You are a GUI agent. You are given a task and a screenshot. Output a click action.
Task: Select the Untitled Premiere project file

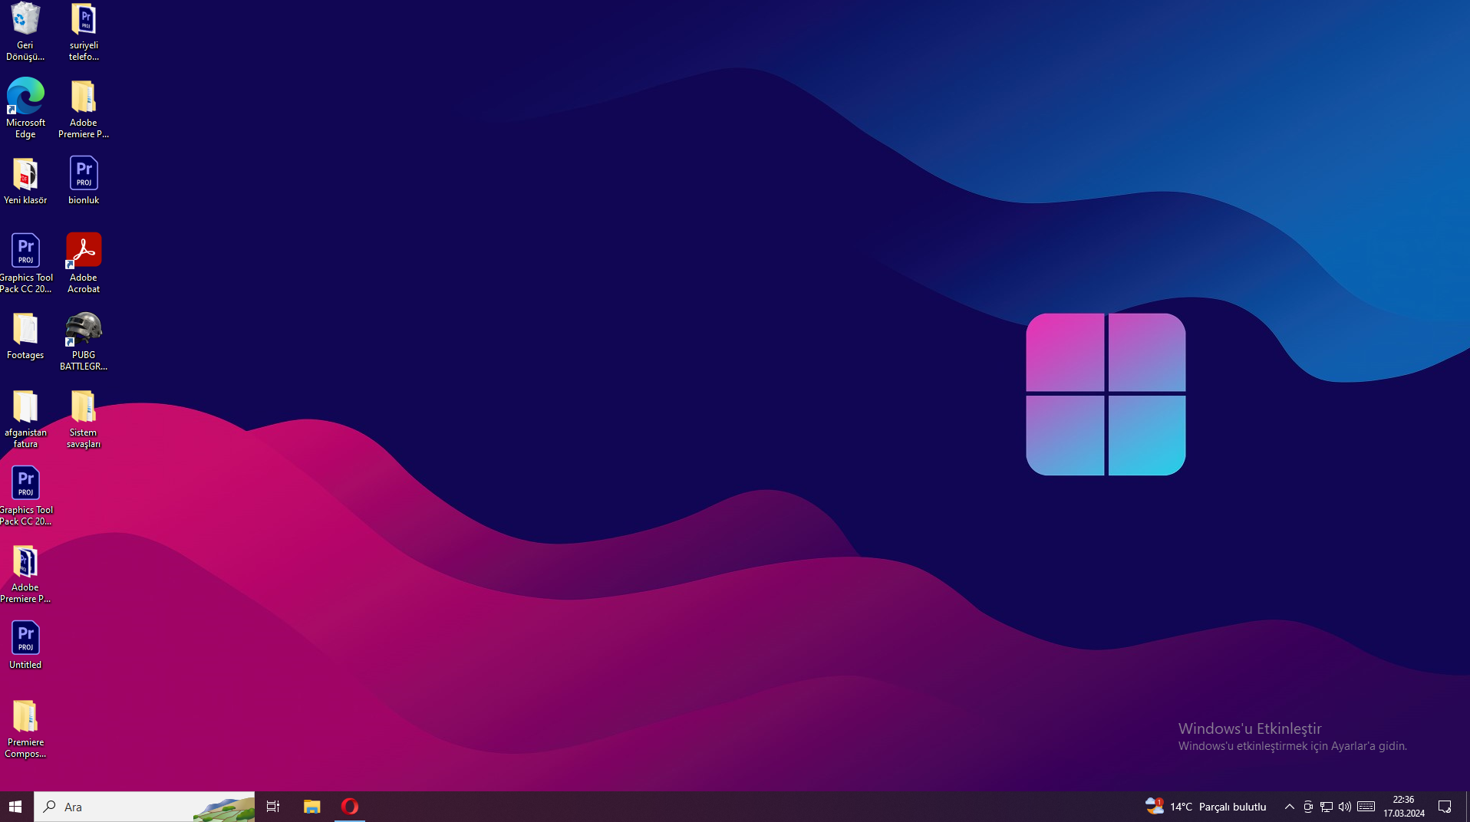(25, 646)
